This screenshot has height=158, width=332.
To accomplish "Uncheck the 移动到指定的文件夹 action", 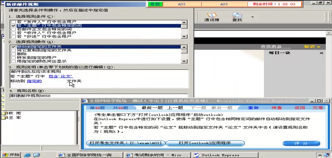I will (x=13, y=47).
